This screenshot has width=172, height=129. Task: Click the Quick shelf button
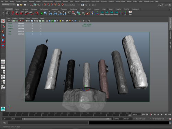(107, 13)
